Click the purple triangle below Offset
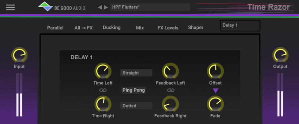The height and width of the screenshot is (124, 299). [x=215, y=91]
